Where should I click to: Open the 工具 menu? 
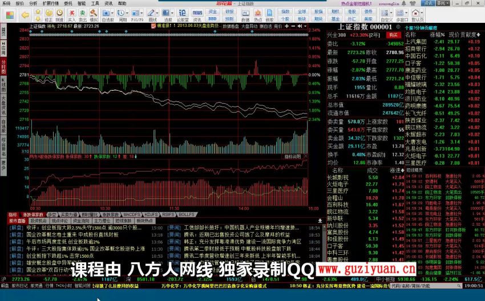[95, 3]
